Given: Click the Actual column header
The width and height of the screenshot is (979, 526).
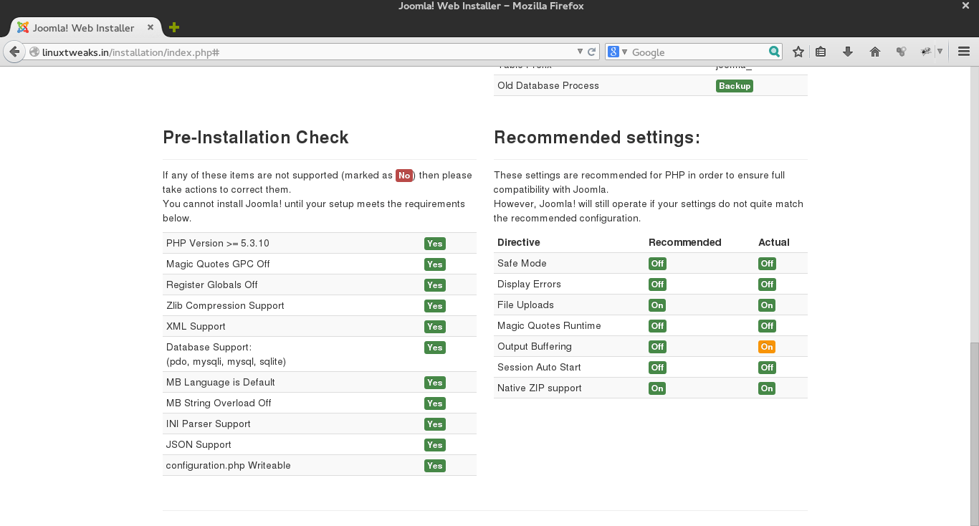Looking at the screenshot, I should coord(774,242).
